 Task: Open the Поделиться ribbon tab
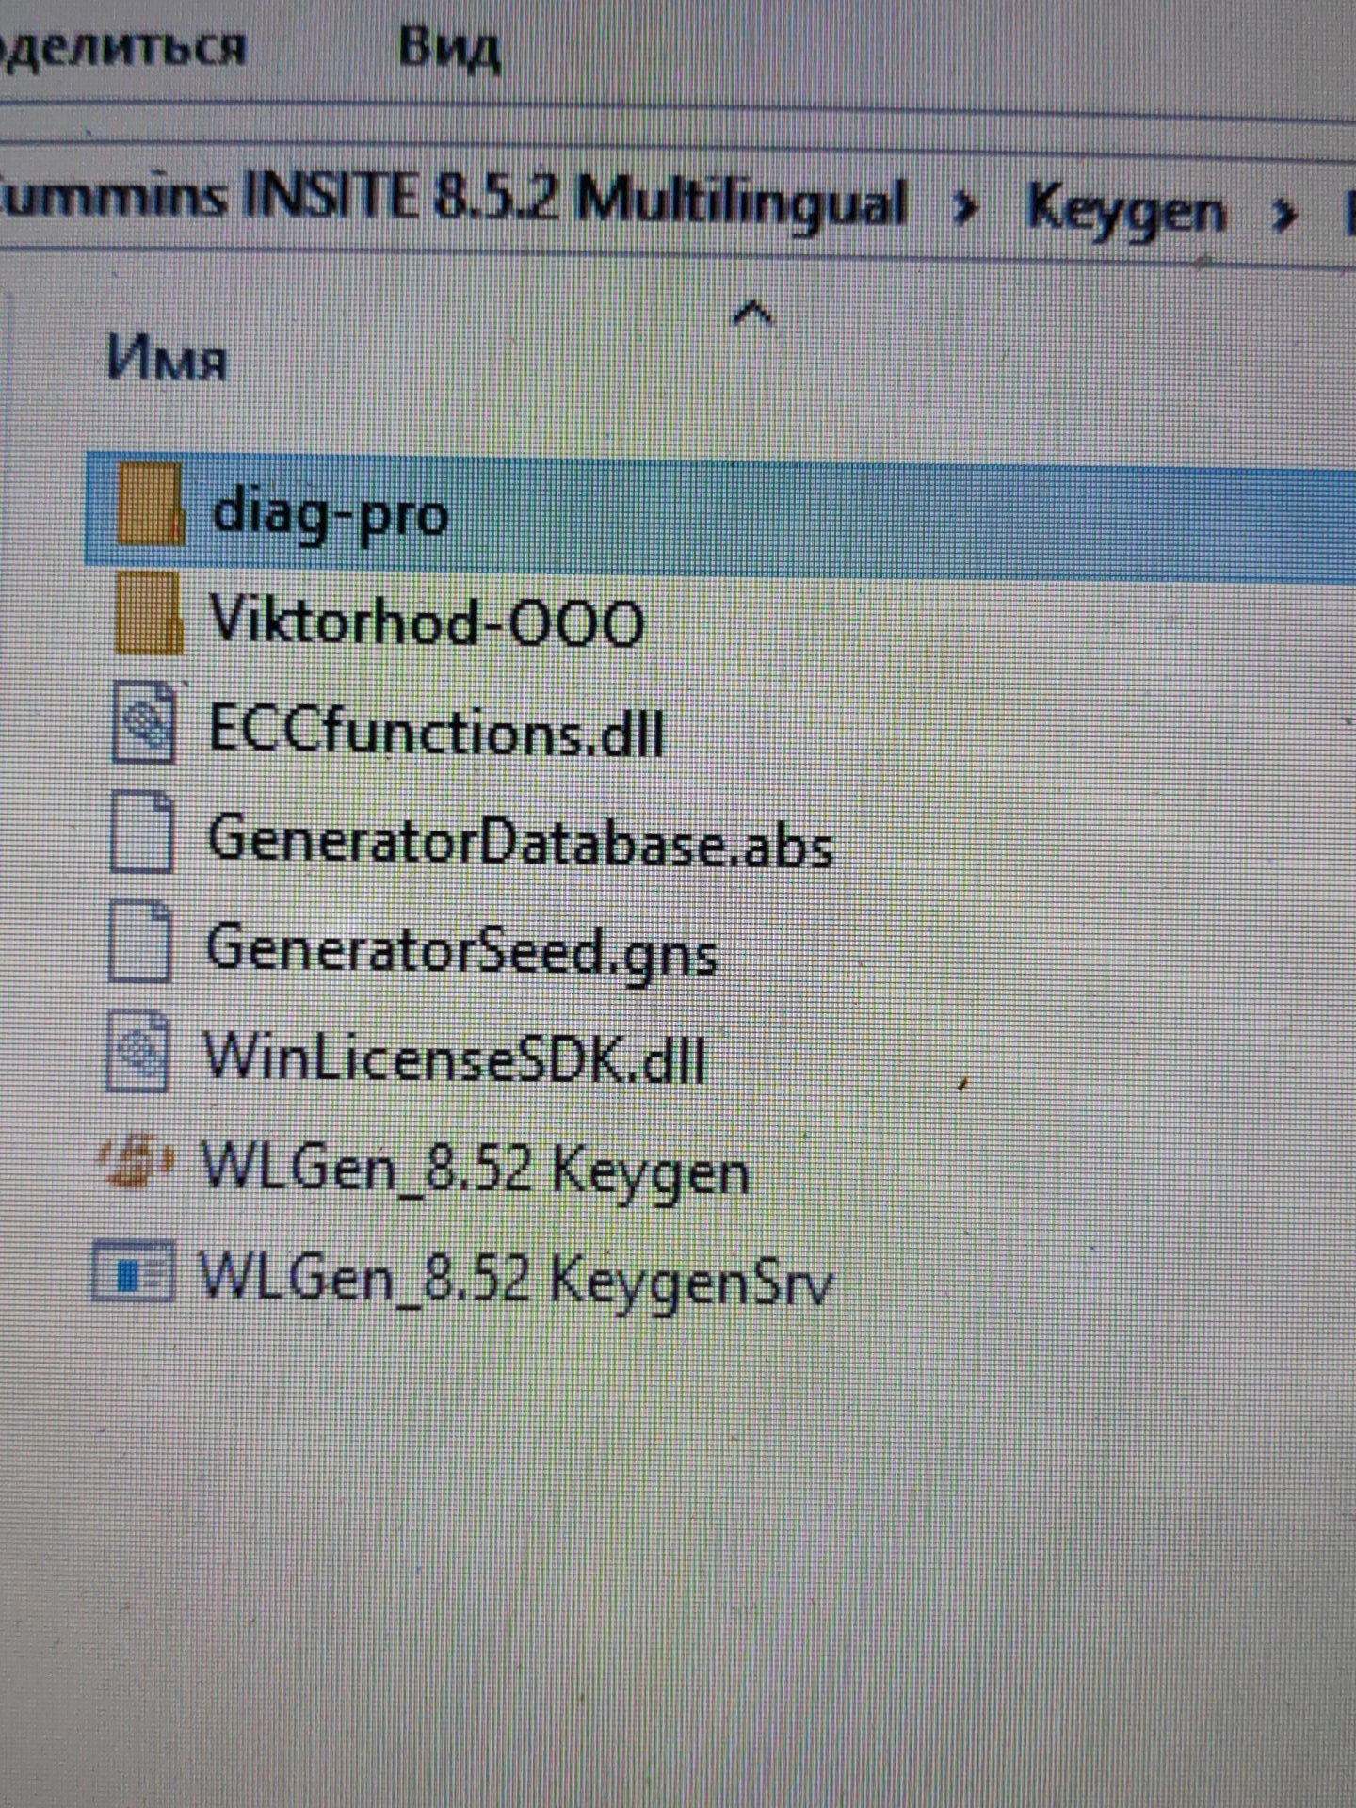tap(122, 45)
